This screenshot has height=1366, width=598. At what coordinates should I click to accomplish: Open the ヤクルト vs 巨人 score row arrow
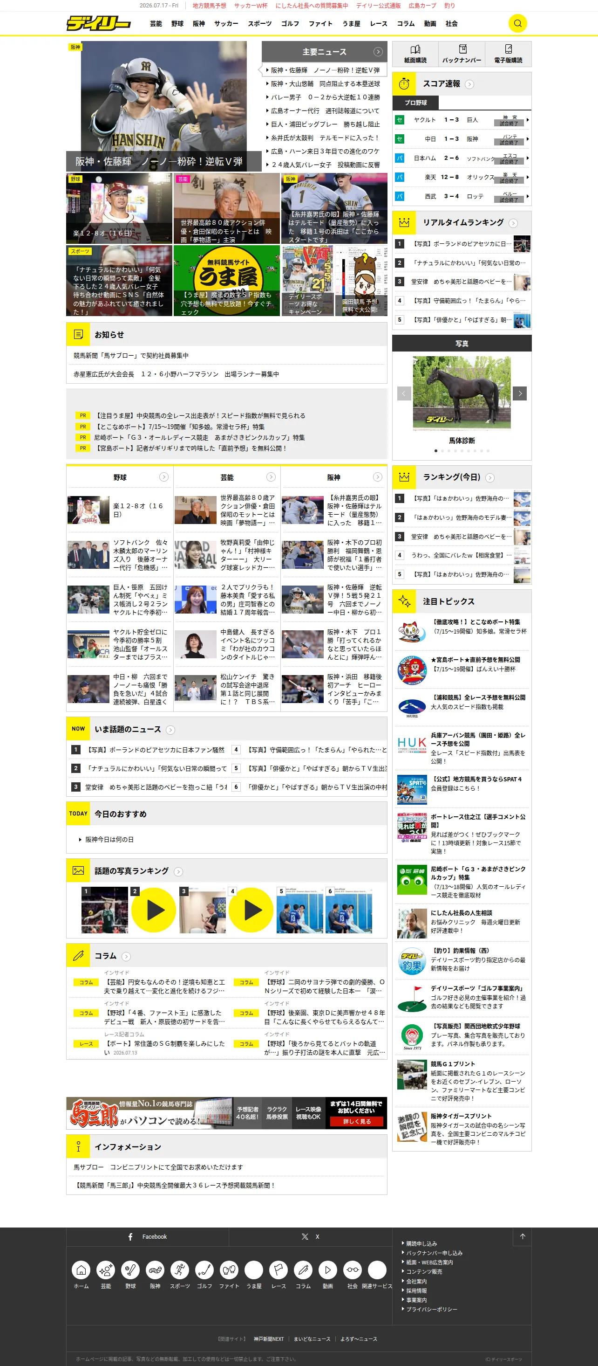[528, 120]
